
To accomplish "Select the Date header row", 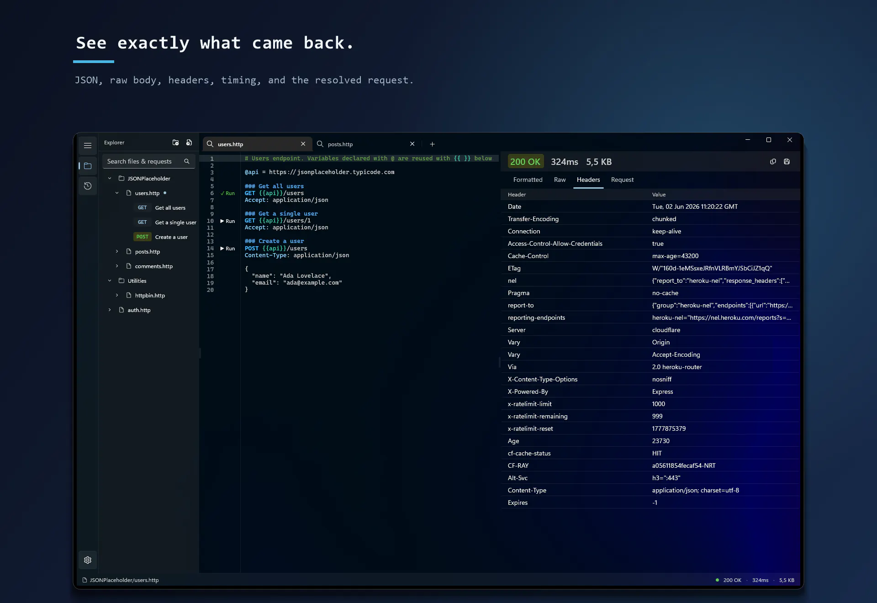I will pos(650,207).
